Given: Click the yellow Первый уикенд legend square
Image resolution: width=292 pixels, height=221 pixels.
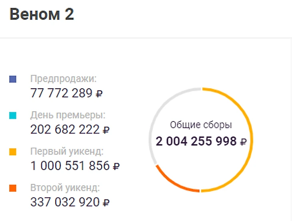Looking at the screenshot, I should 13,152.
